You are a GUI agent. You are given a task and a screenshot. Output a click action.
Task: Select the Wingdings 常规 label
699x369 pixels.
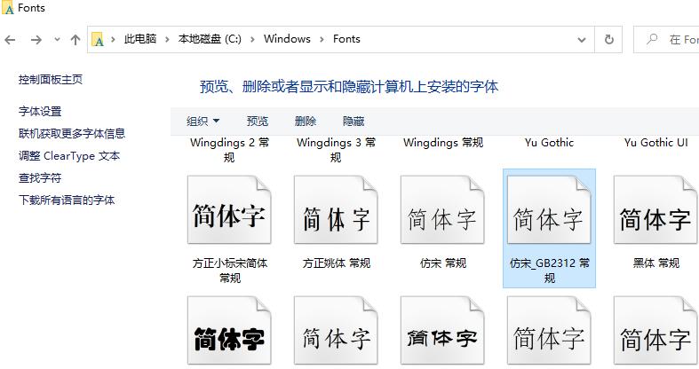[443, 143]
